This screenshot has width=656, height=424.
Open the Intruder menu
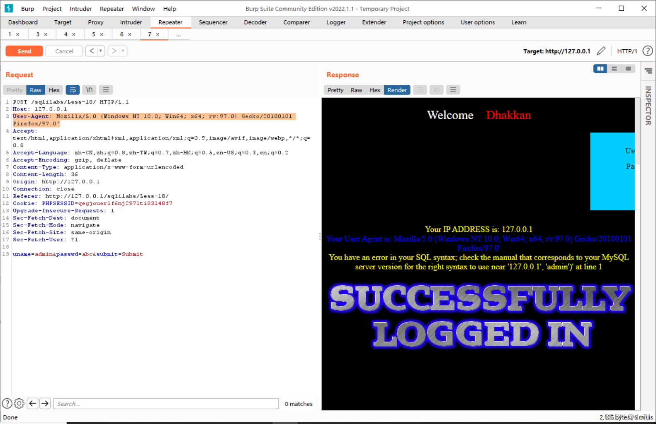point(80,9)
